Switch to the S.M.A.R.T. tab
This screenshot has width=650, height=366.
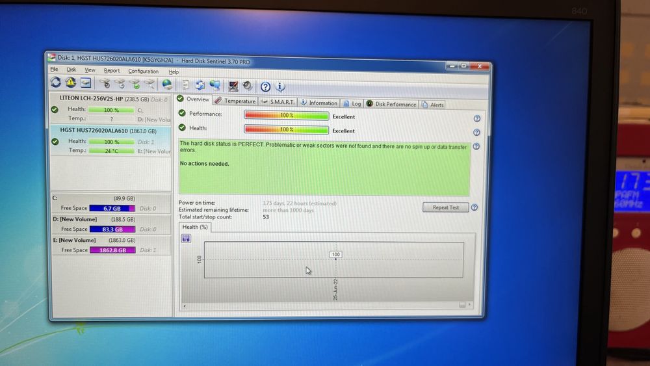point(278,101)
